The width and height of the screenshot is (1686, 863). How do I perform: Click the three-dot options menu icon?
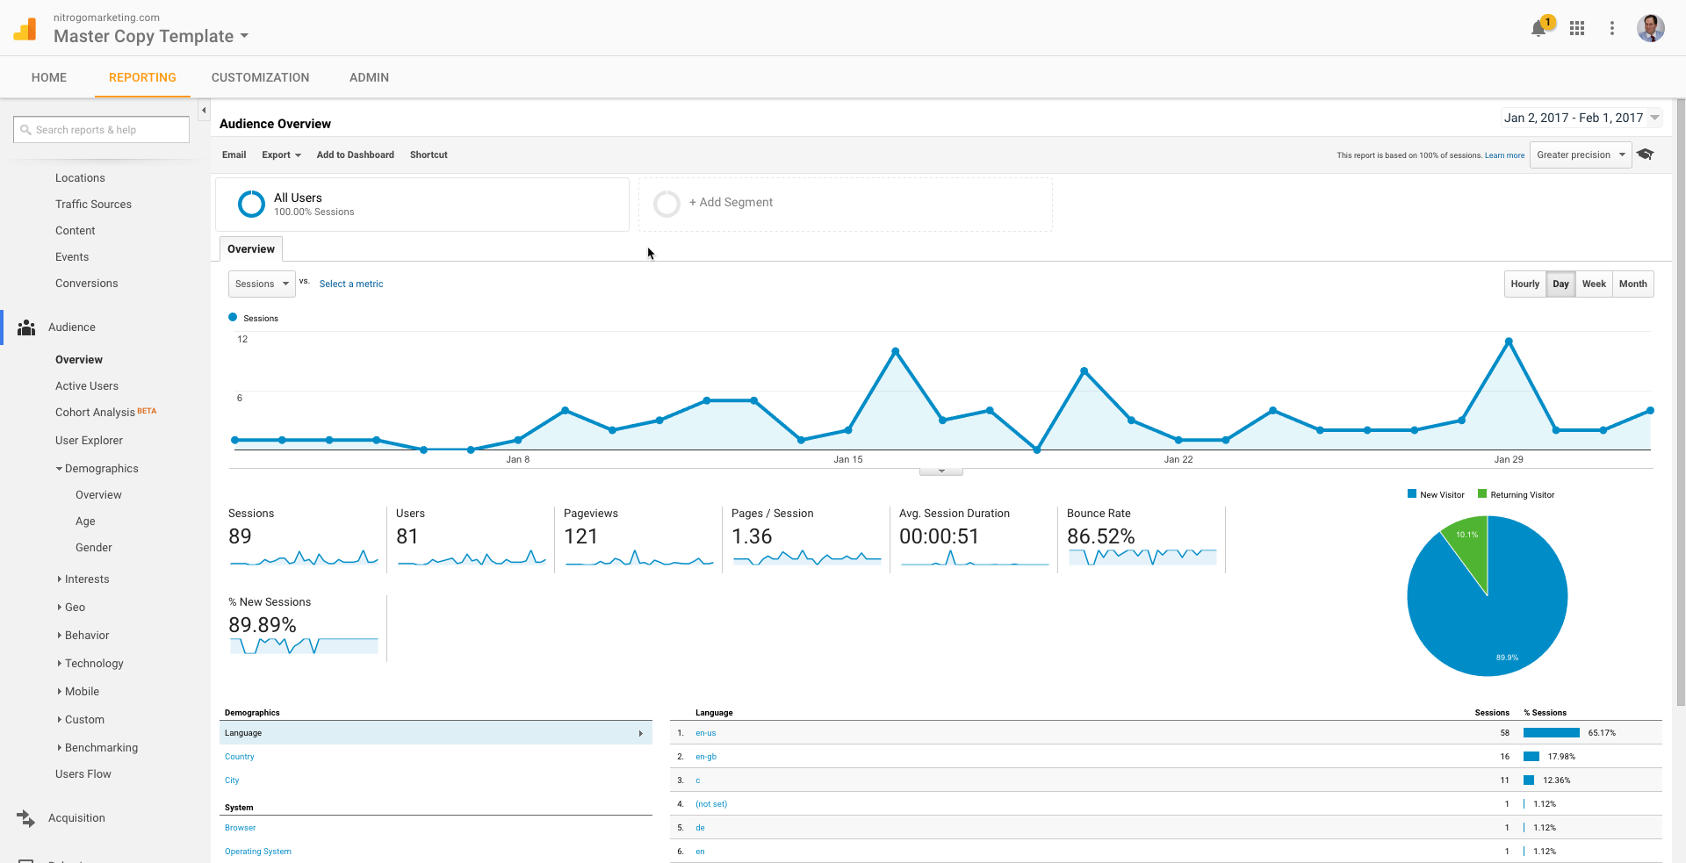1612,28
